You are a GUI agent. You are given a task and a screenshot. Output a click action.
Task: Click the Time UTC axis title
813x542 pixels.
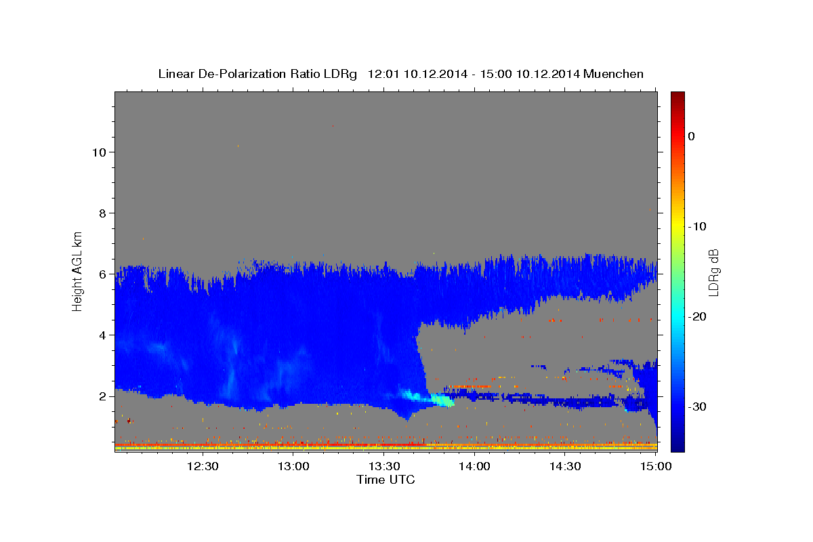(385, 480)
